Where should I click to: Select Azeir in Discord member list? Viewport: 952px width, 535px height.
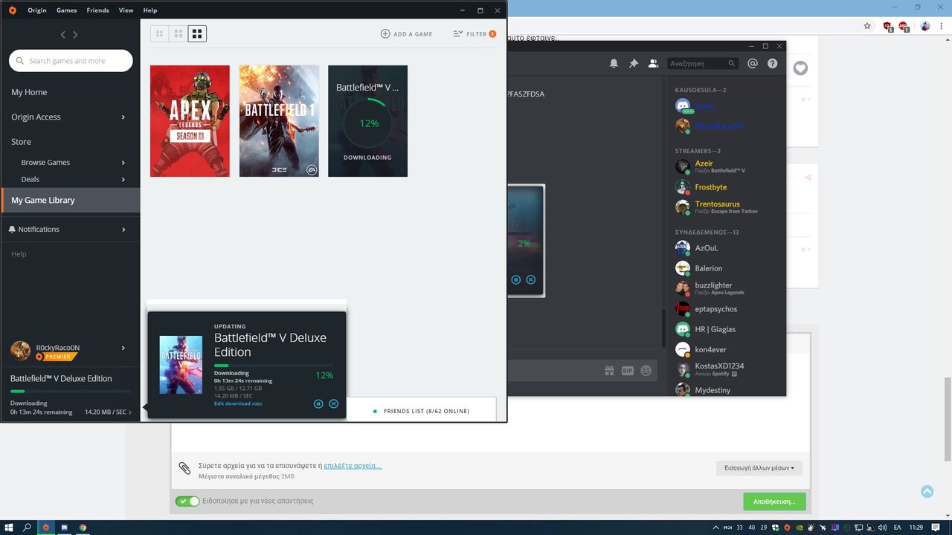click(725, 166)
